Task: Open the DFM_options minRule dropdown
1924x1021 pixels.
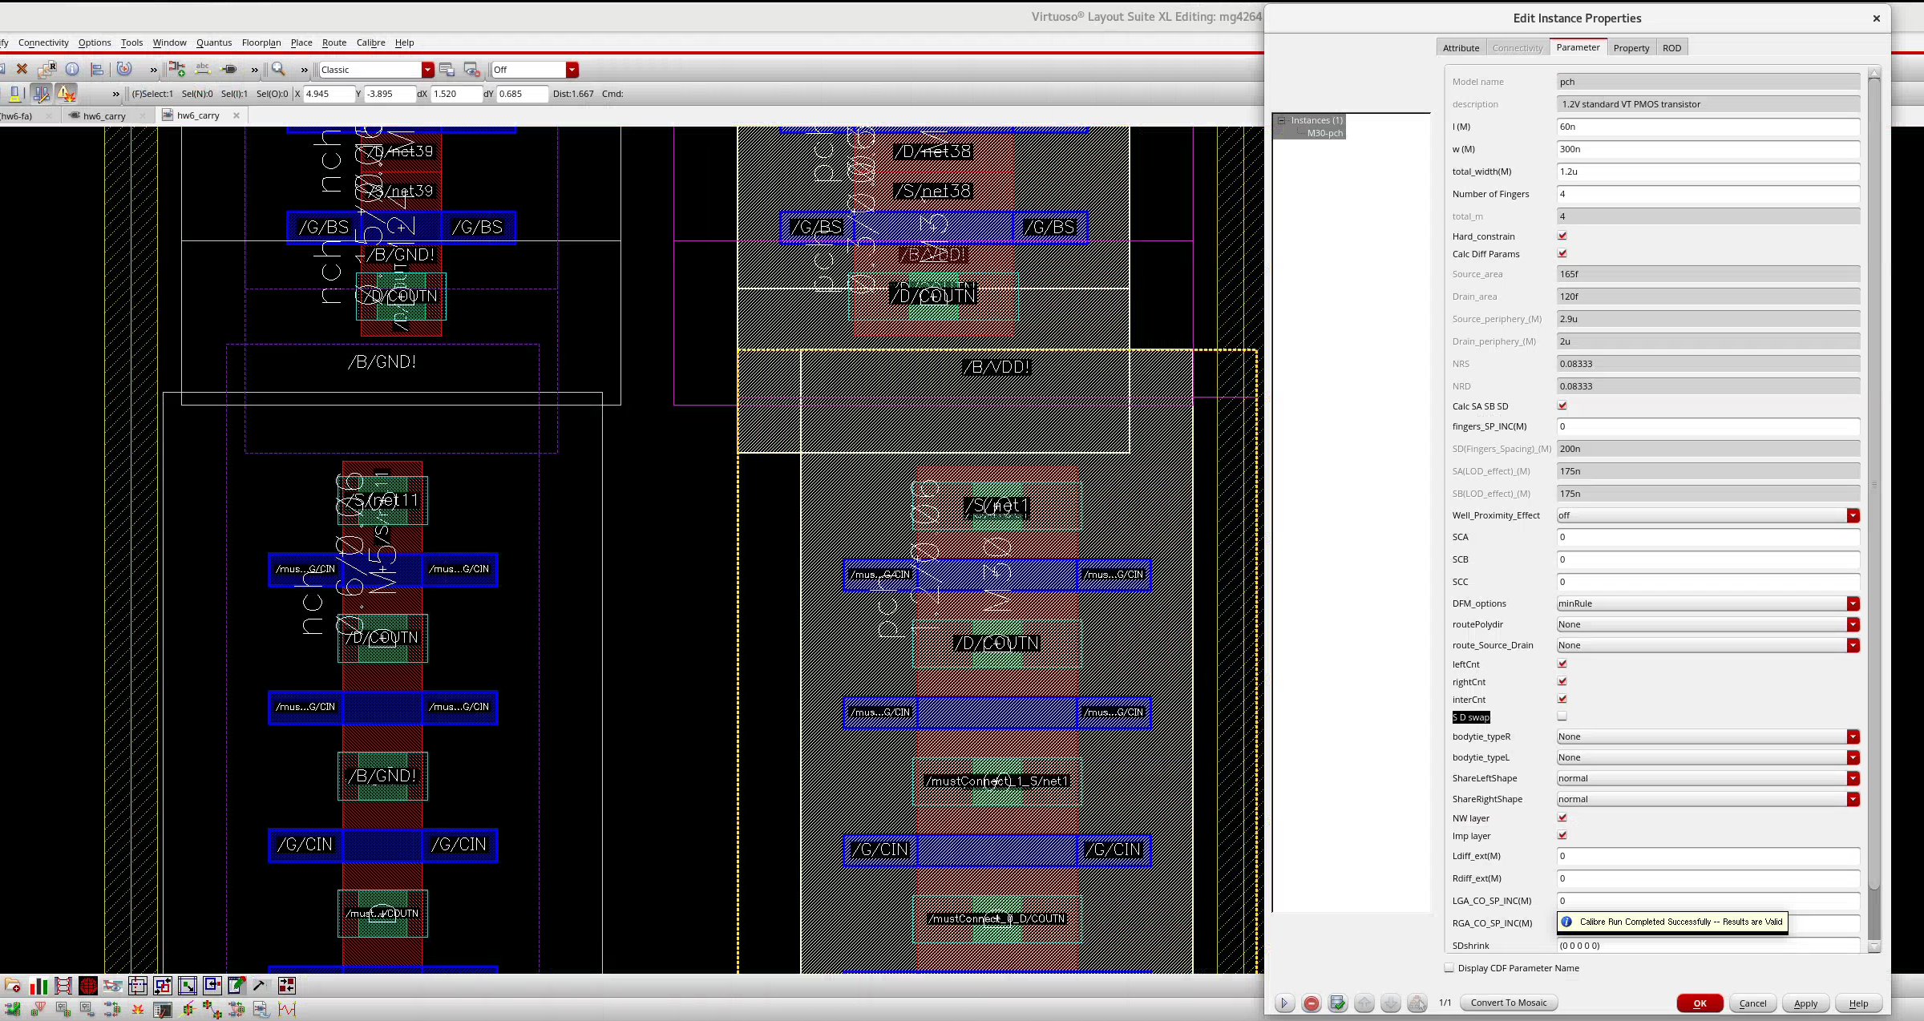Action: [1853, 603]
